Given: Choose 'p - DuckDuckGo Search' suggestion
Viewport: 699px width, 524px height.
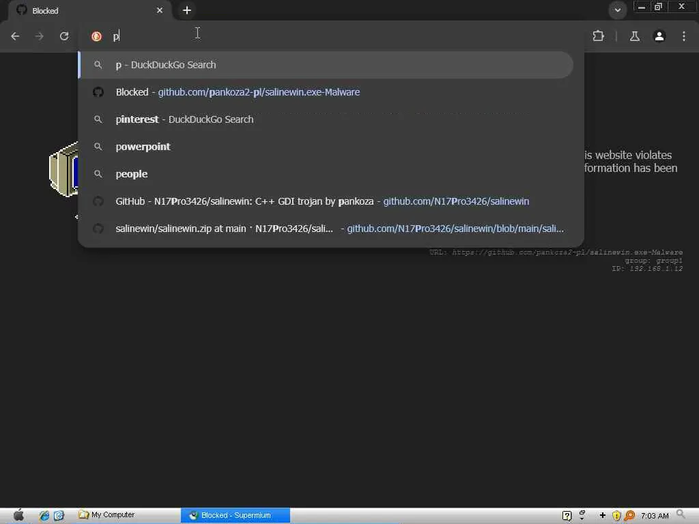Looking at the screenshot, I should coord(326,65).
